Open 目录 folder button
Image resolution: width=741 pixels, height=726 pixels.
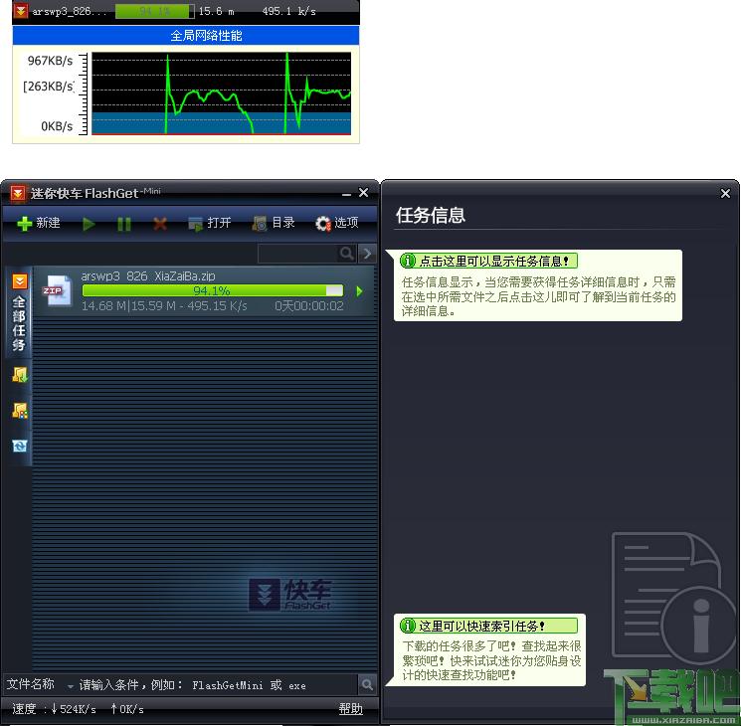click(274, 223)
